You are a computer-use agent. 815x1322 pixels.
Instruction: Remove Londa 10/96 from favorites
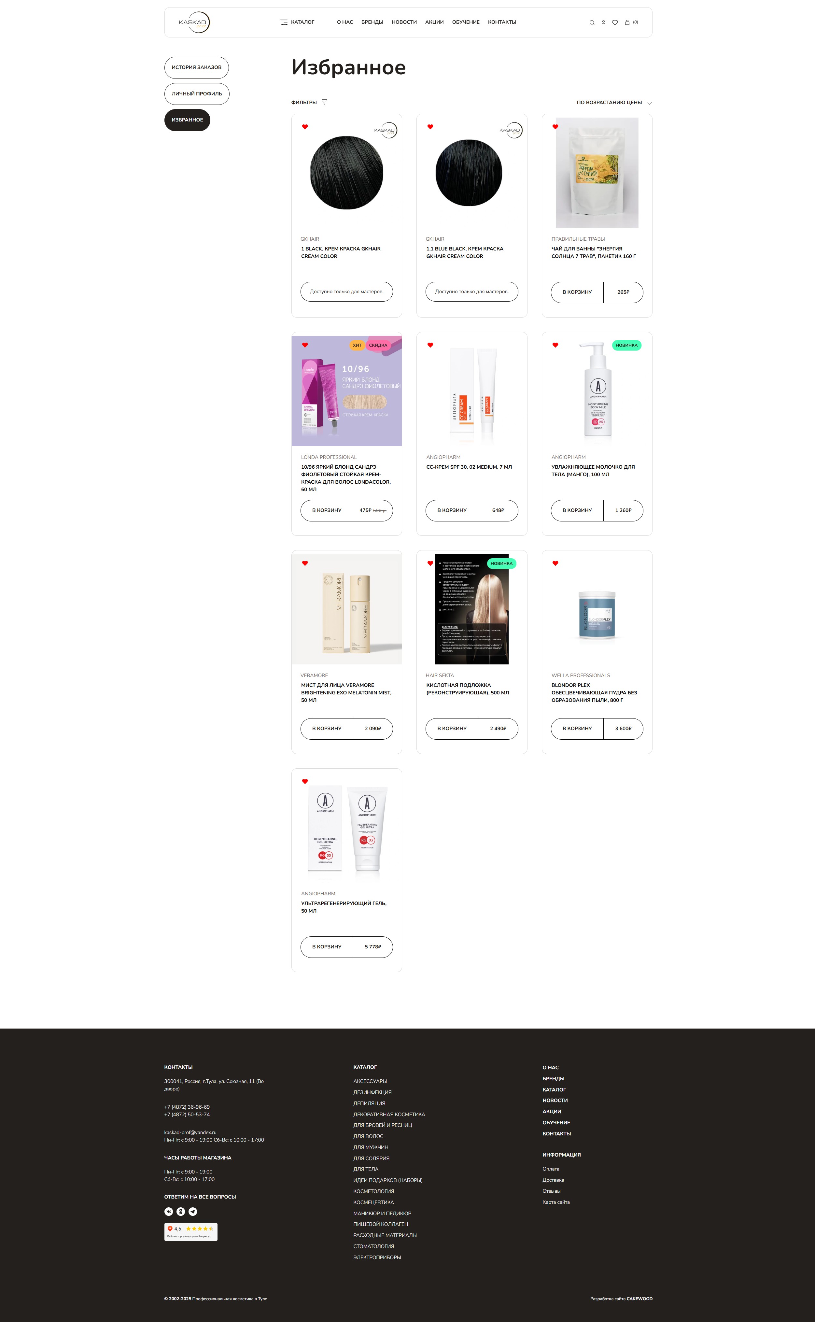tap(305, 345)
